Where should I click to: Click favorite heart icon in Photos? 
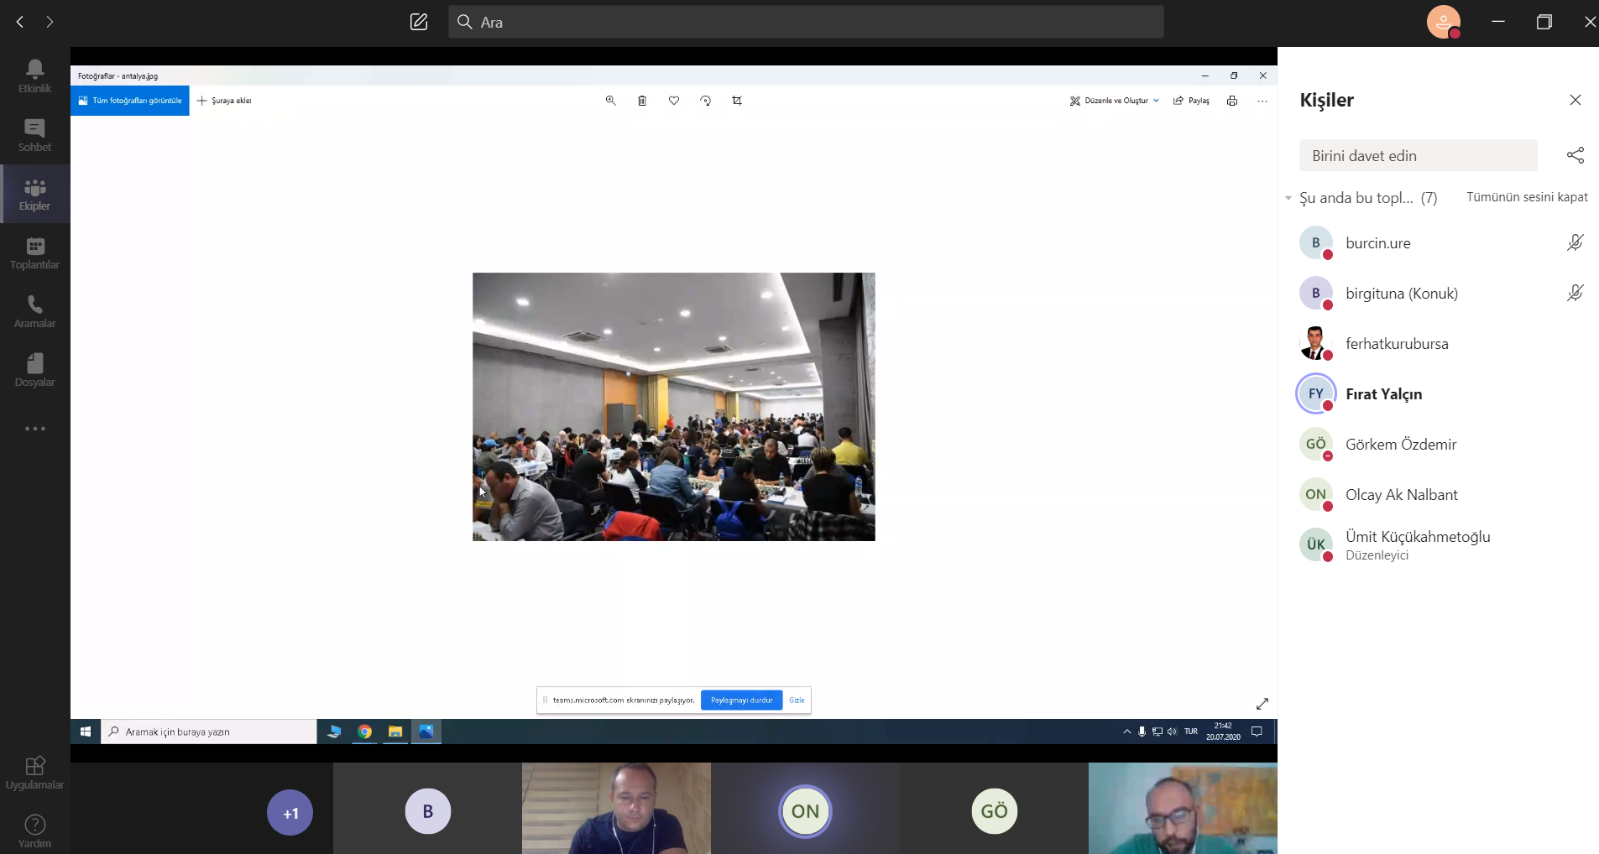pos(674,101)
